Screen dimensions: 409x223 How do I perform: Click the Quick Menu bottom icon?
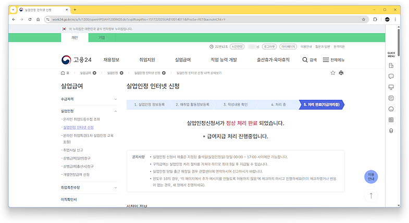[x=391, y=131]
